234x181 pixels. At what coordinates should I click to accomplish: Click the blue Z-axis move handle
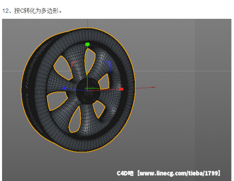[x=64, y=88]
